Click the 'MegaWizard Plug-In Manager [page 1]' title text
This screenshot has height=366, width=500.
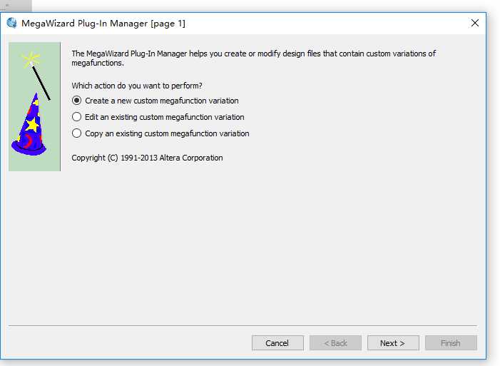tap(103, 24)
